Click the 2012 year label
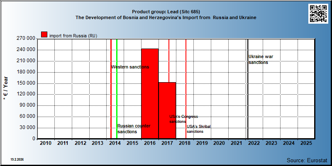 tap(80, 143)
